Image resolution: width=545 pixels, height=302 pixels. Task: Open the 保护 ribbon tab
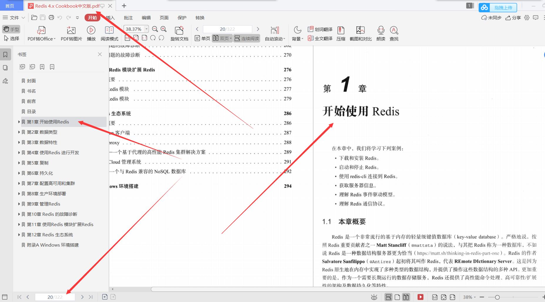point(182,18)
